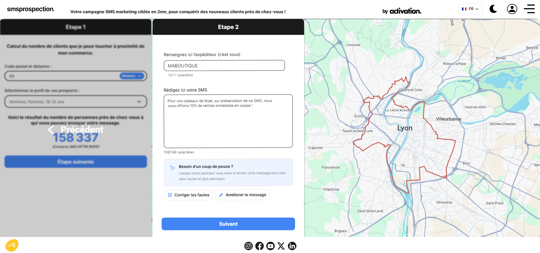Click the Suivant button

click(x=228, y=224)
